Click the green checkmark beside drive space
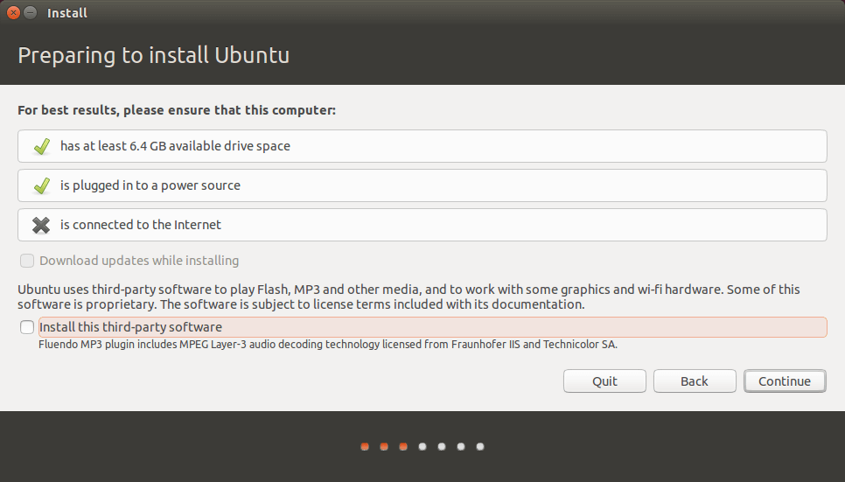The width and height of the screenshot is (845, 482). coord(41,146)
